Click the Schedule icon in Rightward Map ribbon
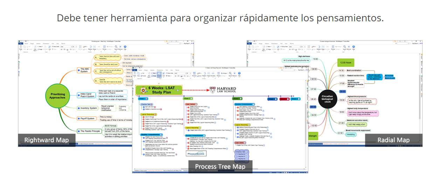This screenshot has height=195, width=435. (x=45, y=47)
